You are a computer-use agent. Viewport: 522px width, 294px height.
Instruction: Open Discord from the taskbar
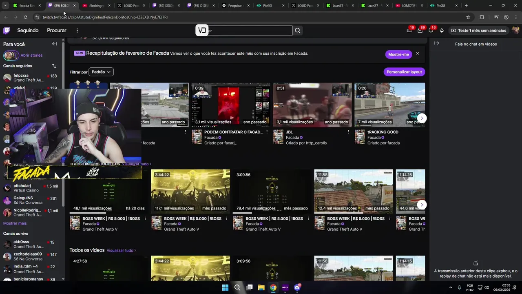[x=297, y=287]
